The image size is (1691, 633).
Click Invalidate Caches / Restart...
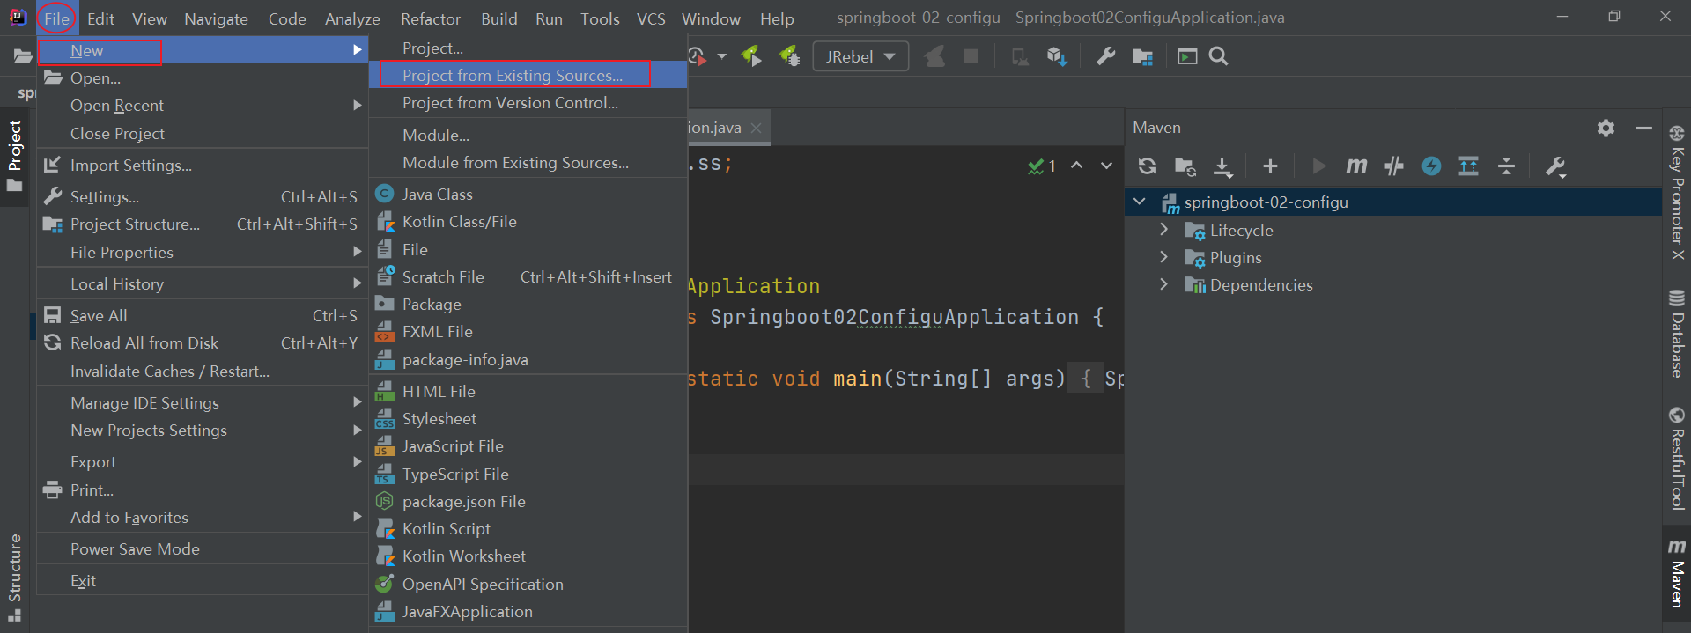[203, 372]
